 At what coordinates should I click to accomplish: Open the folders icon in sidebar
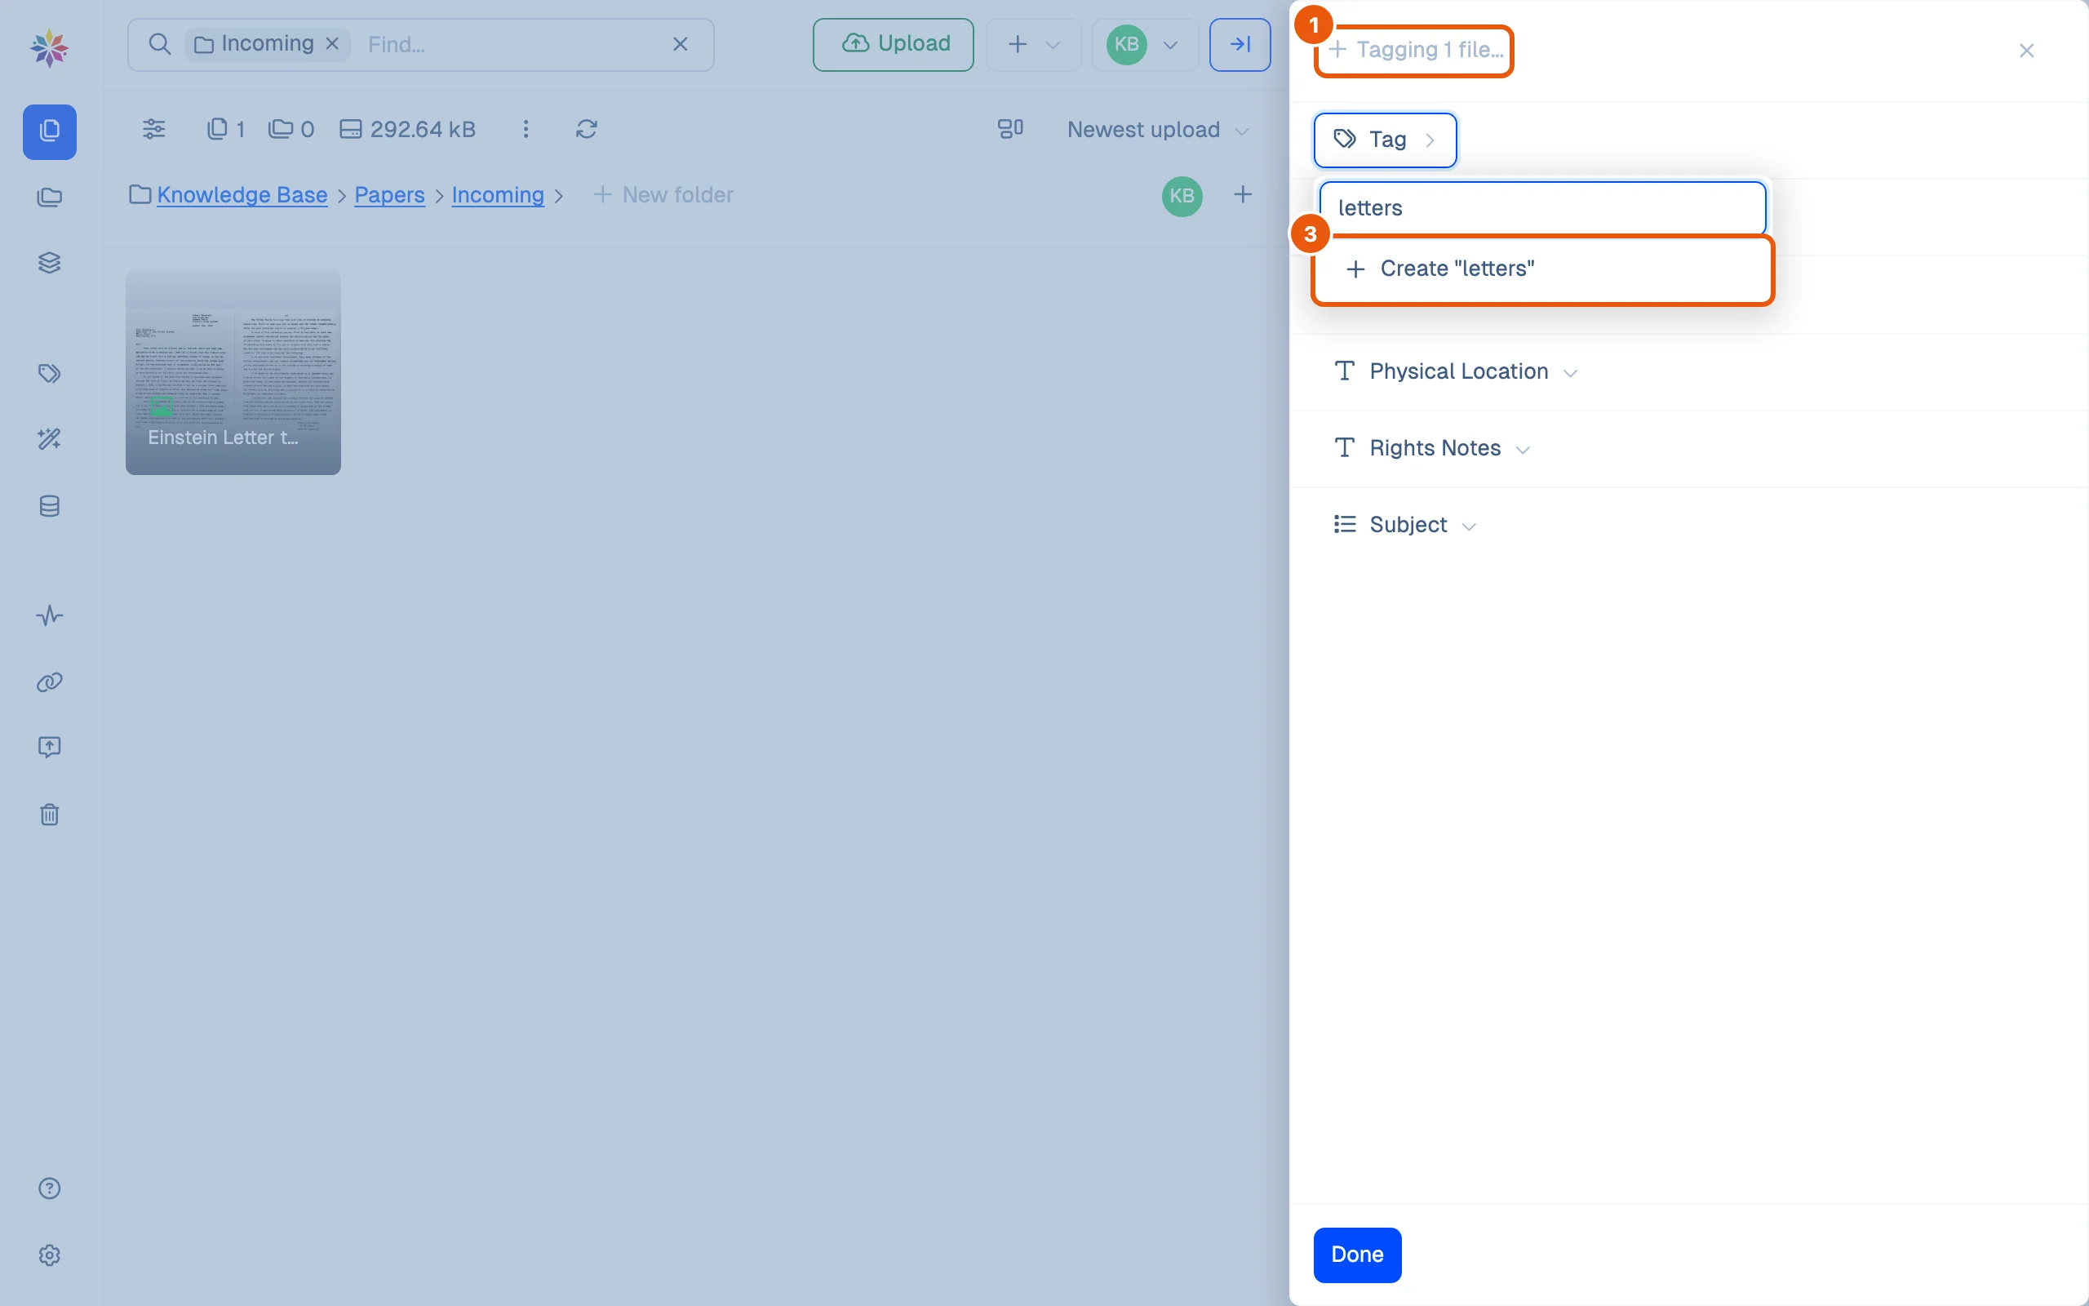pos(49,198)
